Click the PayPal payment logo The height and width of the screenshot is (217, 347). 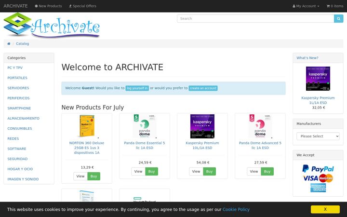click(x=318, y=169)
